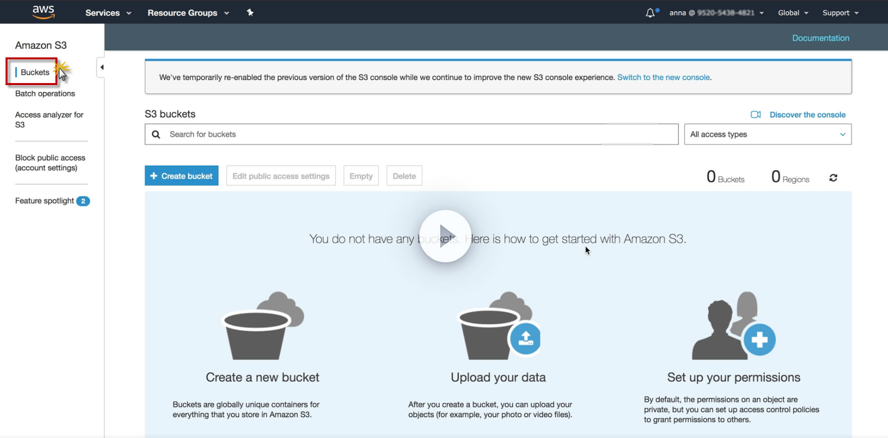Refresh the bucket list with the refresh icon
888x438 pixels.
click(833, 178)
